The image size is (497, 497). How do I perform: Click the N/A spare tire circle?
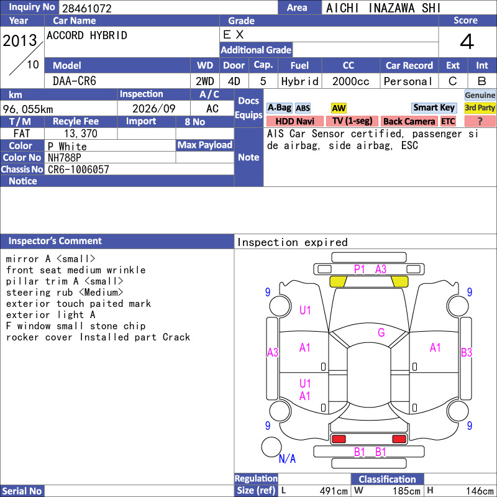point(271,447)
